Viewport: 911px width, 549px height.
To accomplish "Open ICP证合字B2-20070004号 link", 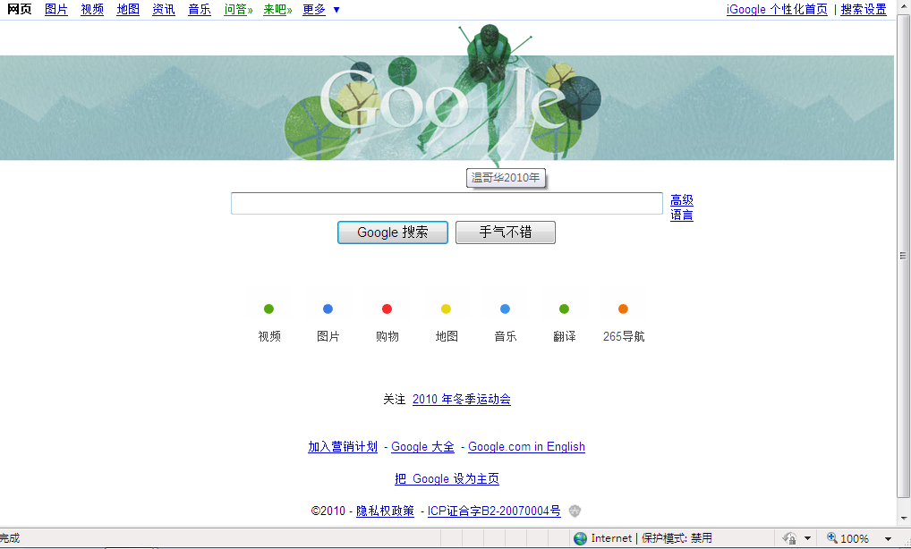I will coord(494,511).
